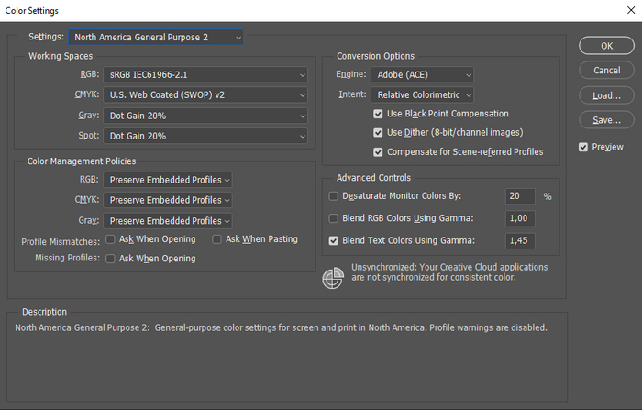Click the unsynchronized color globe icon

coord(333,279)
